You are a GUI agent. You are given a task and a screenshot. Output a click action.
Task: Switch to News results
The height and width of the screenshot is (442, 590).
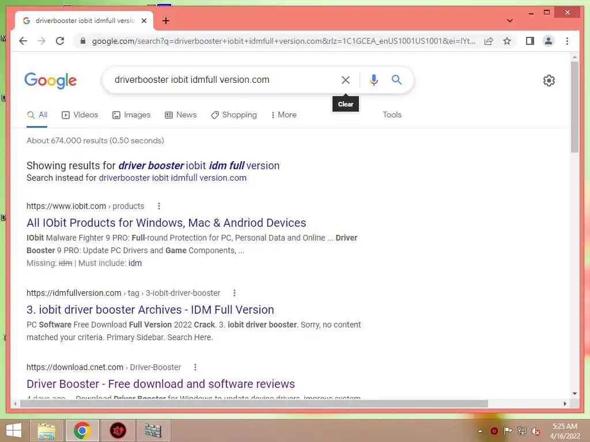pos(180,115)
